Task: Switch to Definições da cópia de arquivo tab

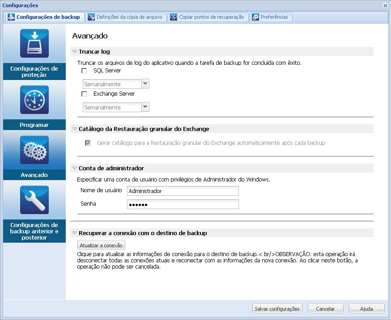Action: (x=126, y=17)
